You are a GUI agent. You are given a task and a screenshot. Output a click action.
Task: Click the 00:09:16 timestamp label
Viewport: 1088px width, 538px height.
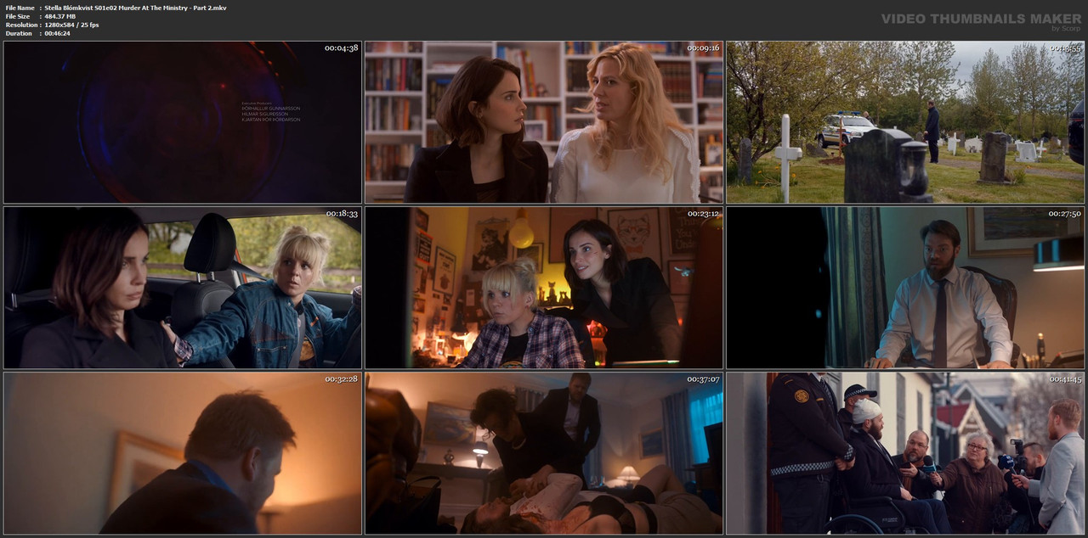[703, 48]
